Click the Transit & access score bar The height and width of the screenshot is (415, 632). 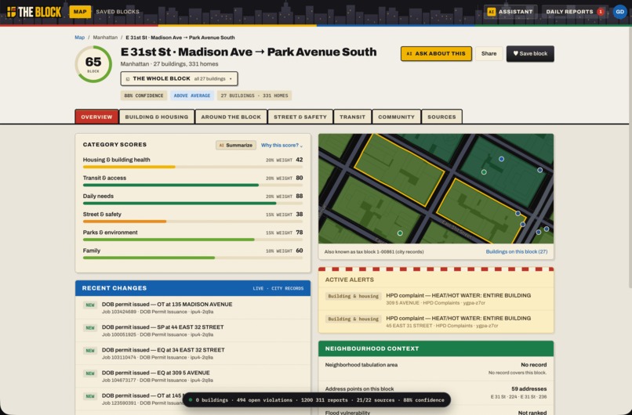pos(193,185)
